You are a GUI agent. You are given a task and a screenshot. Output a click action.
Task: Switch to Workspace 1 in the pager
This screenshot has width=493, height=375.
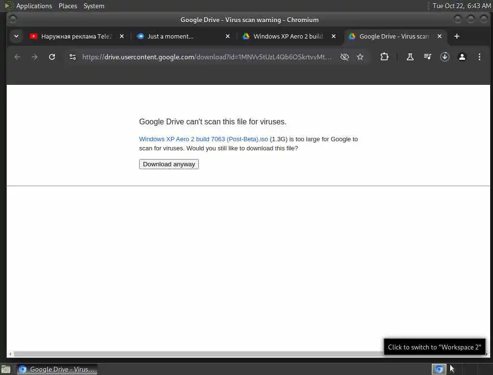(x=439, y=369)
